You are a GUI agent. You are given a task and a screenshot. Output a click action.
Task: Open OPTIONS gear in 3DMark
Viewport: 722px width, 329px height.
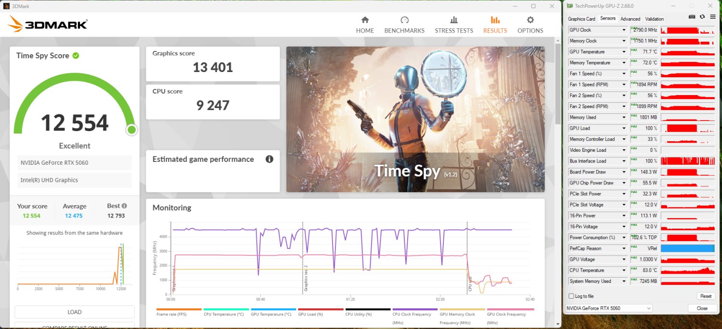(x=530, y=24)
